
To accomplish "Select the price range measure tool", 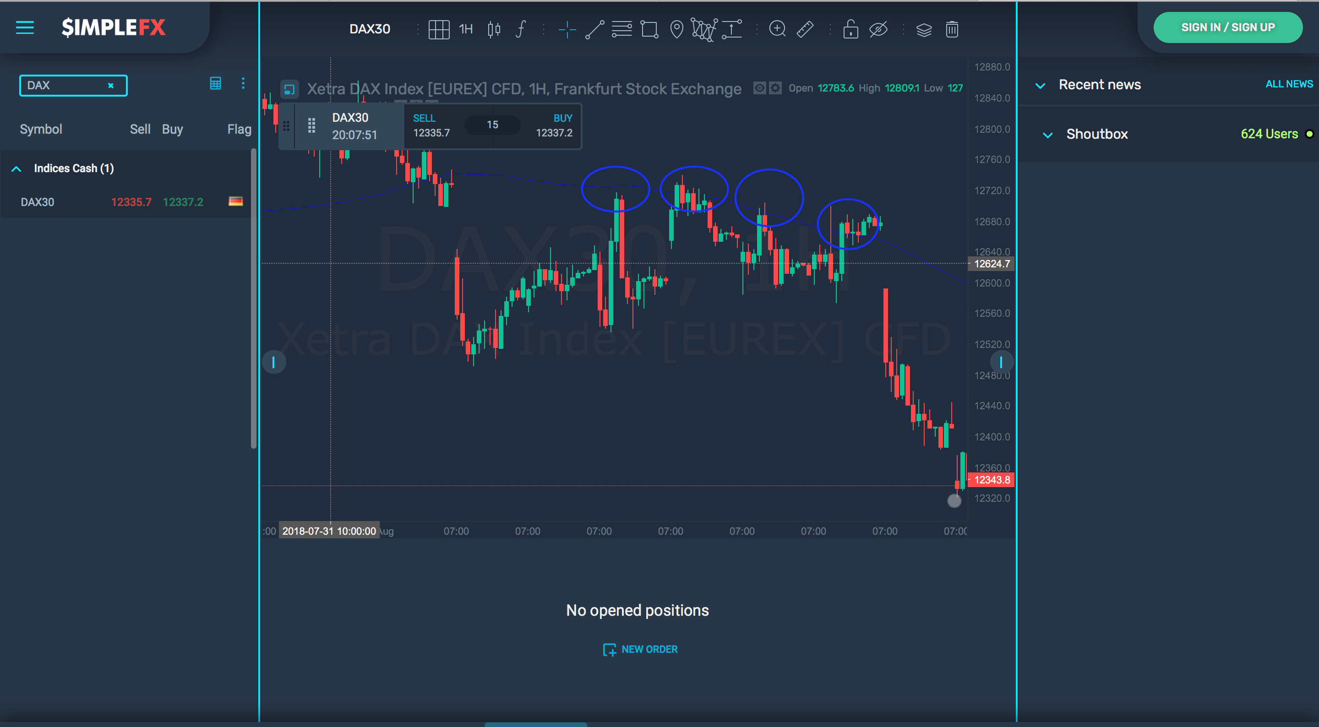I will point(732,29).
